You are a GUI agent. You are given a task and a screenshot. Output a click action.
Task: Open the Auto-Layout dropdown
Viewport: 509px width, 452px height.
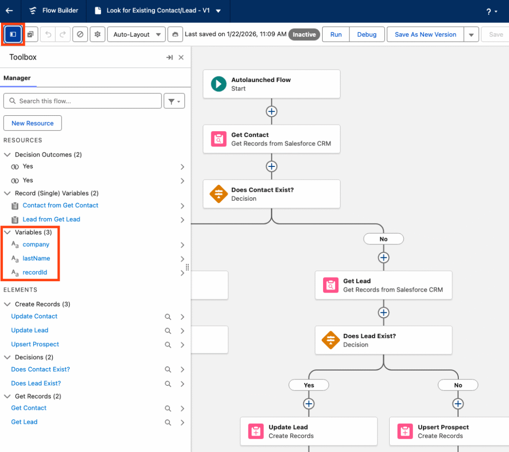[136, 34]
